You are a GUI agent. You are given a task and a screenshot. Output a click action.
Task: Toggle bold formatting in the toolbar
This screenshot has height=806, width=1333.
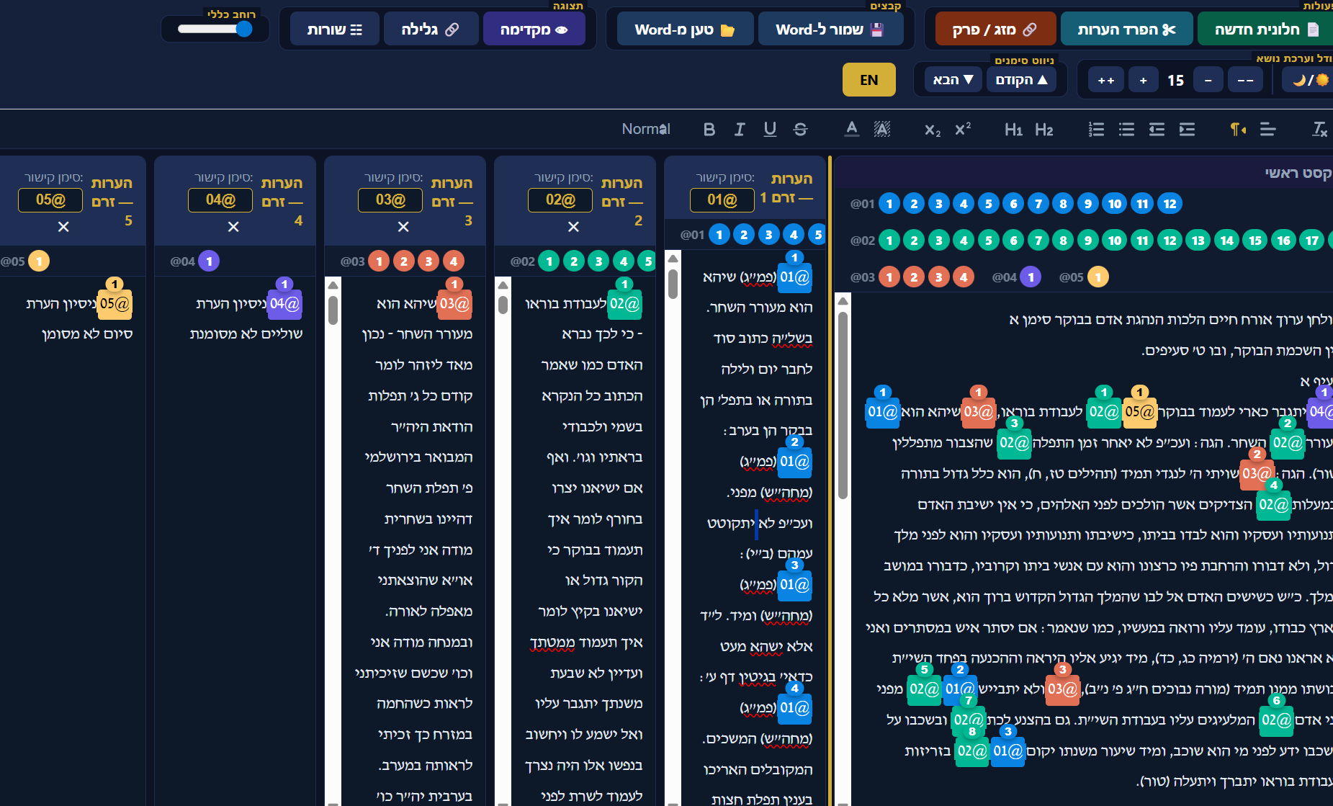(x=709, y=129)
